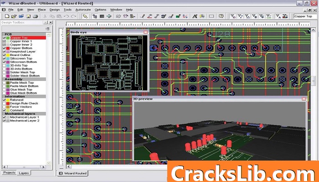Click the Copy toolbar icon
Viewport: 319px width, 182px height.
pyautogui.click(x=52, y=16)
